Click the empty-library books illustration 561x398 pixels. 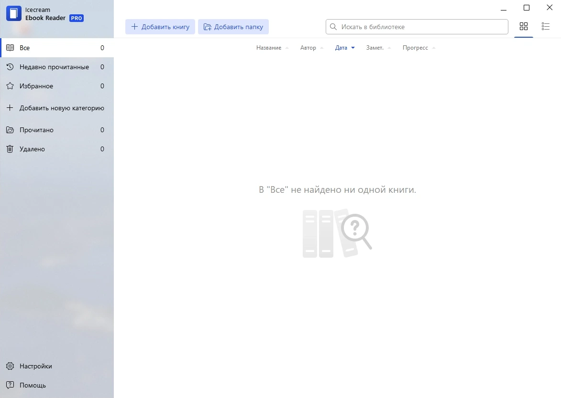(337, 233)
